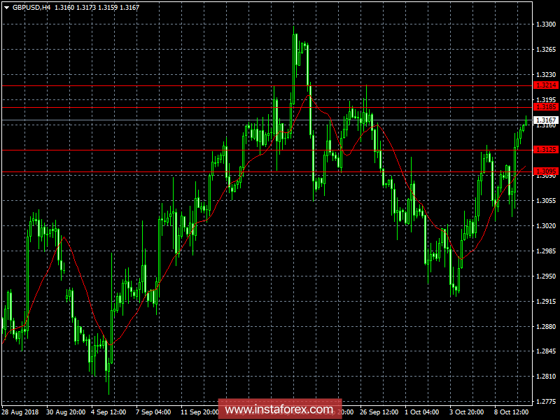Screen dimensions: 560x420
Task: Click the price axis value 1.2915
Action: click(x=546, y=302)
